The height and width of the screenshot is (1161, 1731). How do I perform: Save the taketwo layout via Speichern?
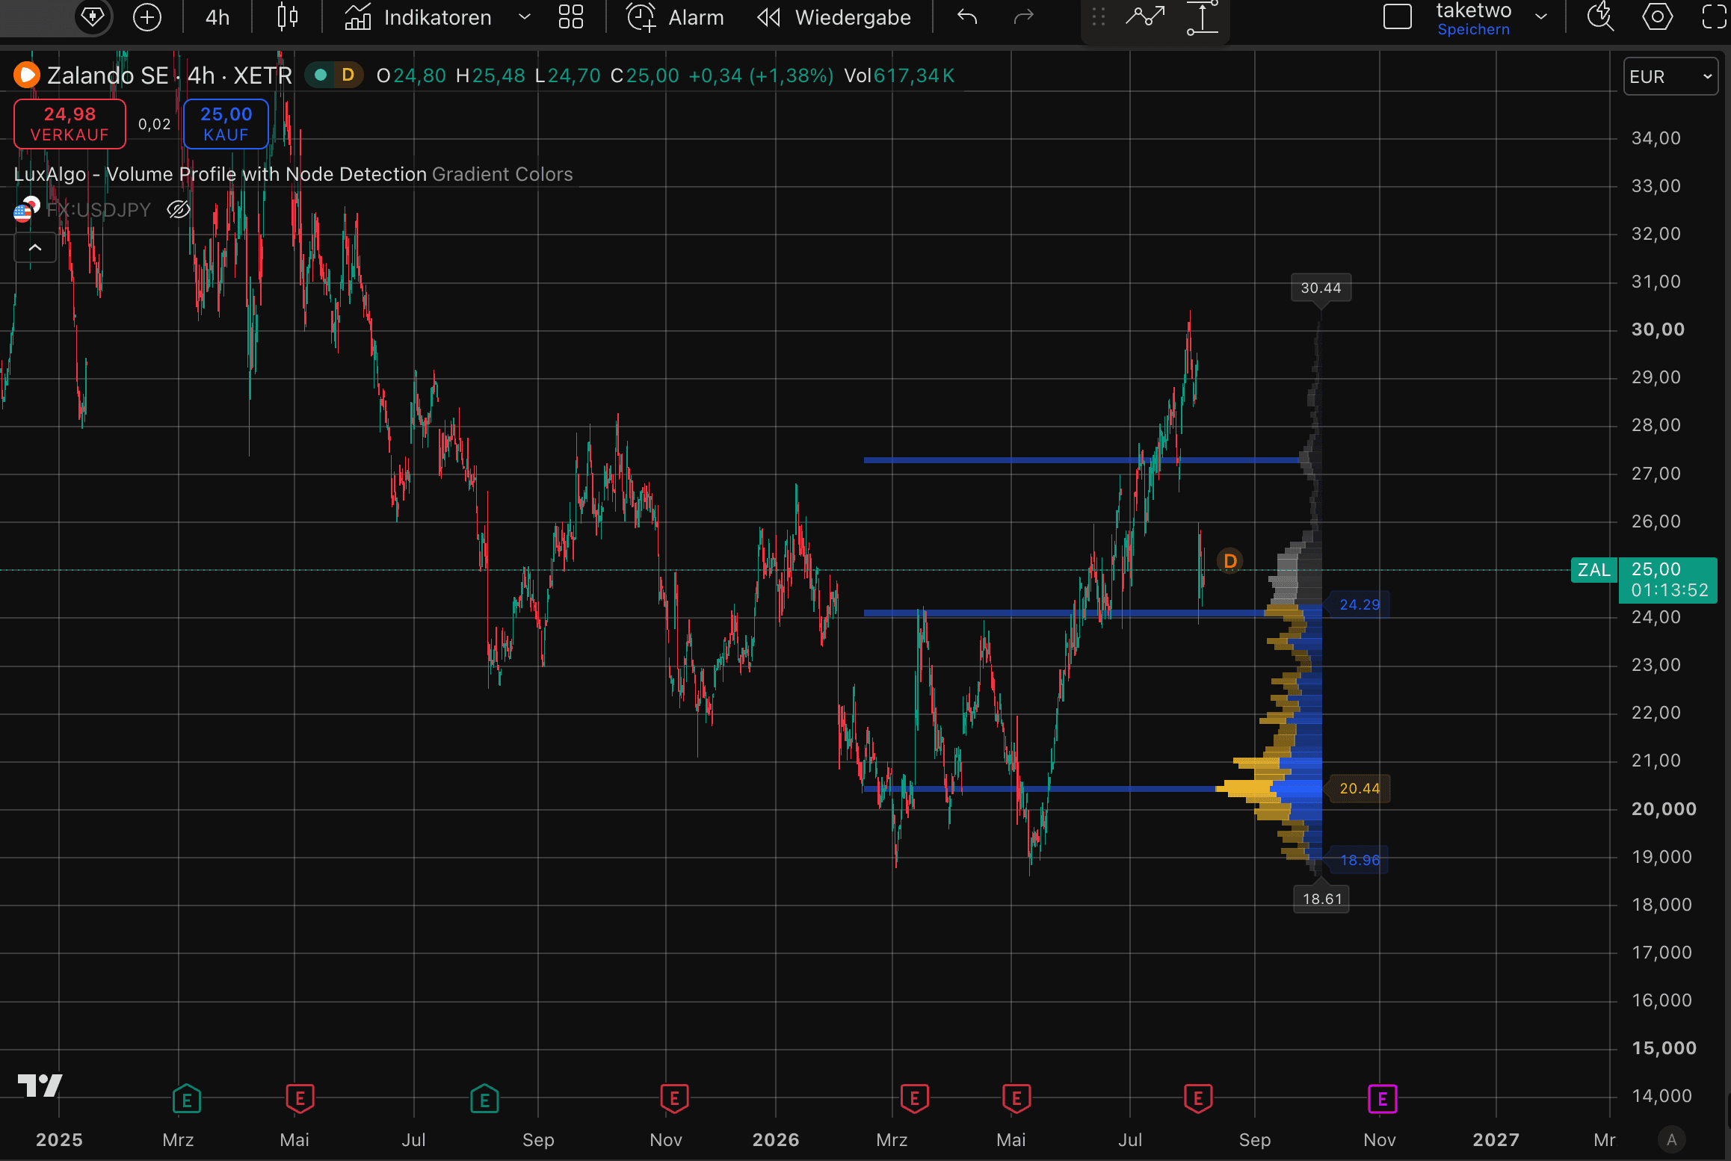1473,30
